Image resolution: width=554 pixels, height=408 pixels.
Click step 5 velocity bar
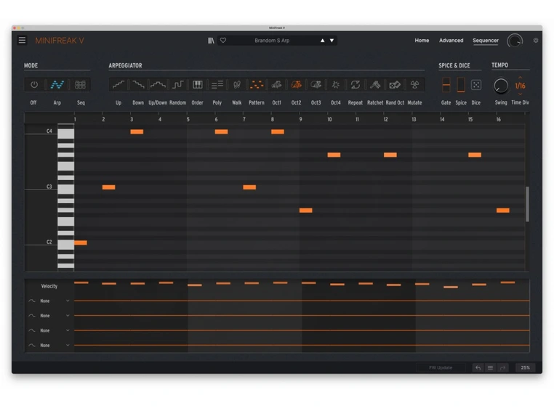coord(195,285)
